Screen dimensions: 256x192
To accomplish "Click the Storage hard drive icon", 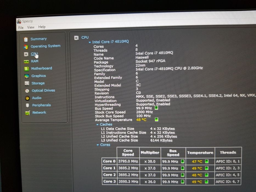I will tap(27, 83).
